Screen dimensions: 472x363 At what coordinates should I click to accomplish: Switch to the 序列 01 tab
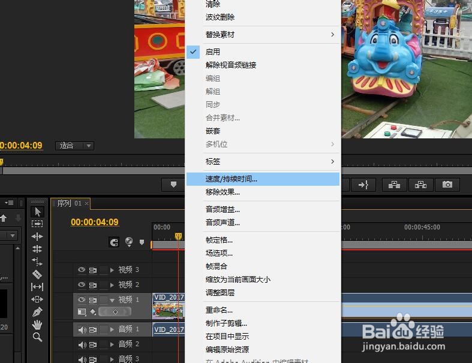tap(69, 203)
